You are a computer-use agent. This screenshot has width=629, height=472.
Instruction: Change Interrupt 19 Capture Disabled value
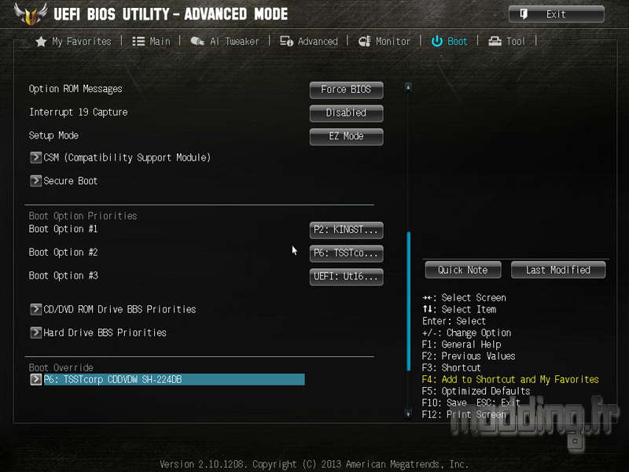point(346,113)
